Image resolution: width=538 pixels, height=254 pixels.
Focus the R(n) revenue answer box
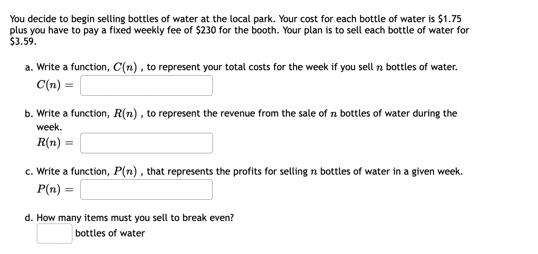tap(146, 143)
